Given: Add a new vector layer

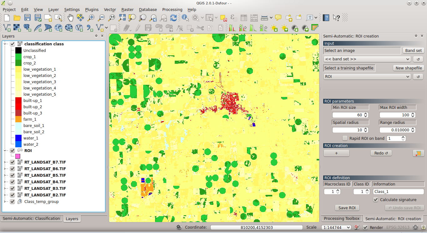Looking at the screenshot, I should [7, 28].
